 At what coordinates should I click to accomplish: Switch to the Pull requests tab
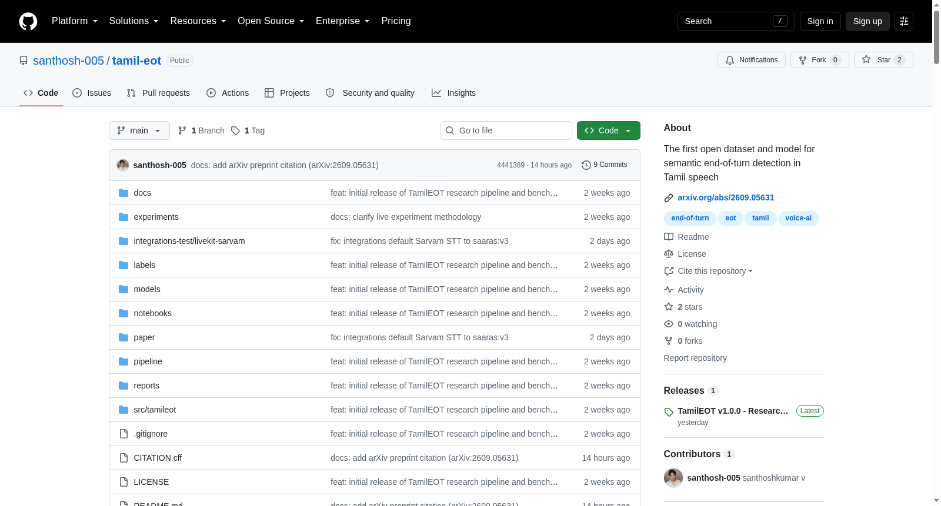click(158, 93)
